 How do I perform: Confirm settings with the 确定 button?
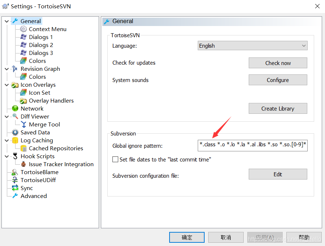187,237
